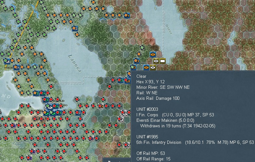Select the leftmost purple unit counter
This screenshot has width=255, height=162.
coord(13,125)
